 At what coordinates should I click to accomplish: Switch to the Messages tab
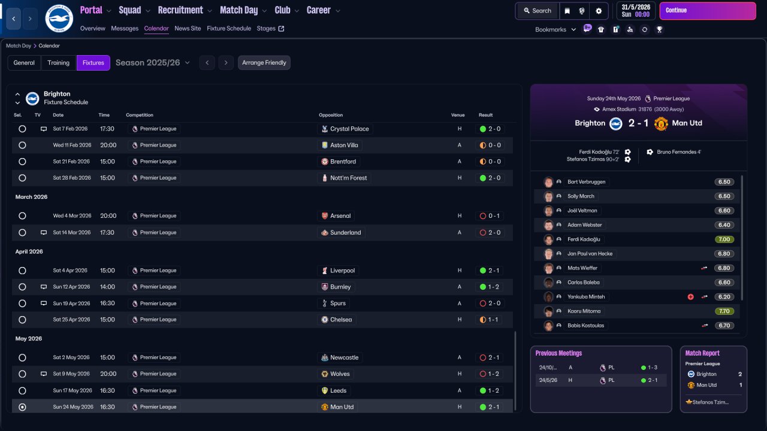125,29
